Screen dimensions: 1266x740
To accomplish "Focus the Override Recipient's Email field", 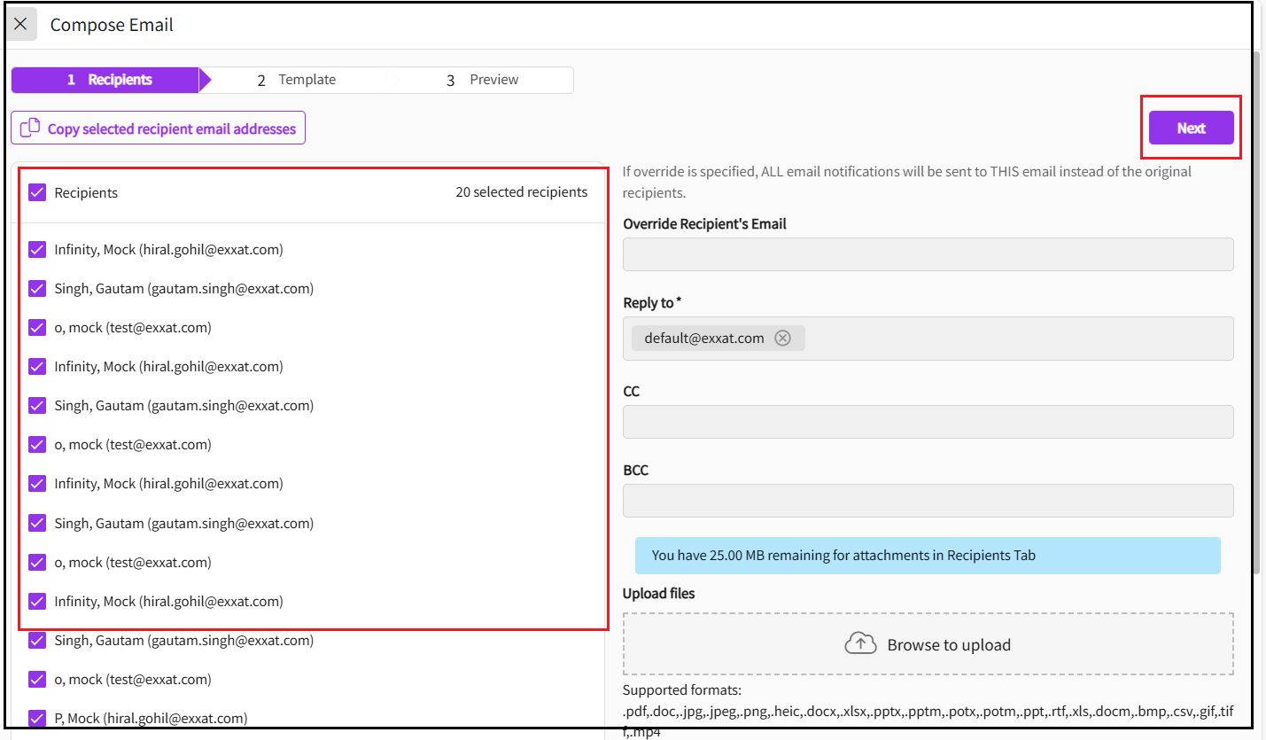I will [x=928, y=254].
